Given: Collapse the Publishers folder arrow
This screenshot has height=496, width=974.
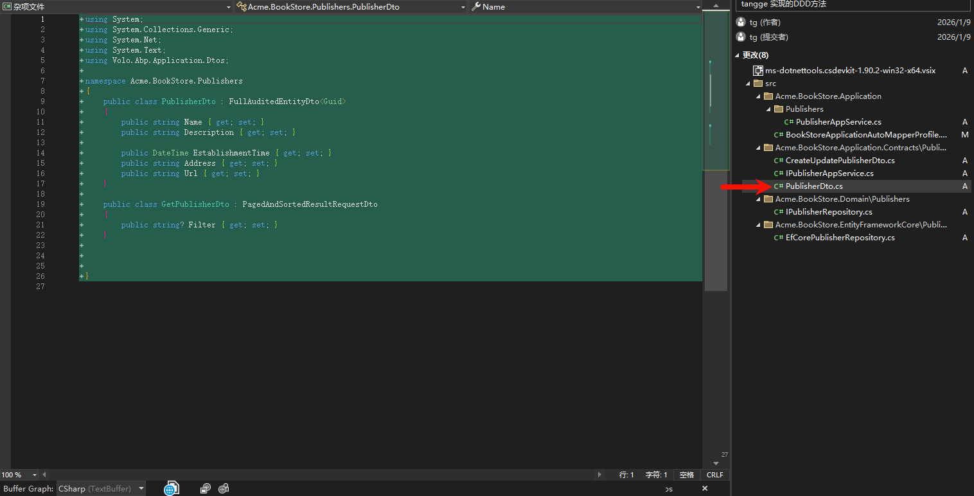Looking at the screenshot, I should point(768,109).
